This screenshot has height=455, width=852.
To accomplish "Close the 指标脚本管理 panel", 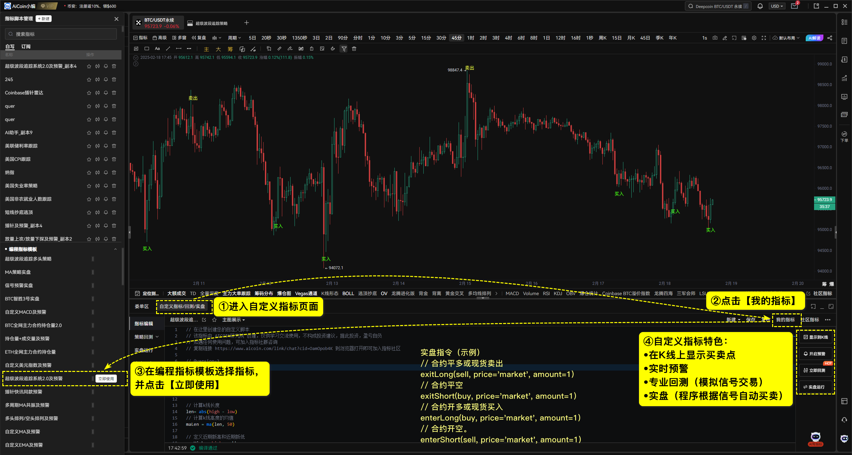I will click(x=116, y=19).
